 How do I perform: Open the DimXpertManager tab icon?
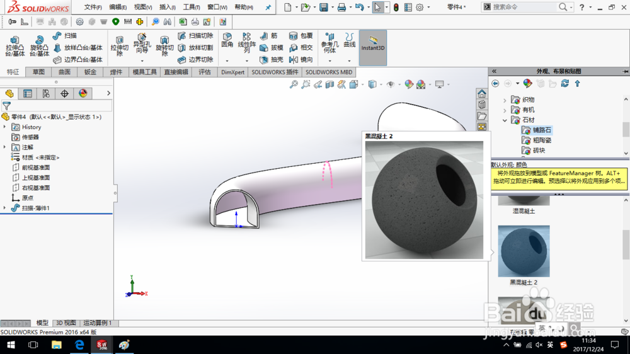coord(64,94)
